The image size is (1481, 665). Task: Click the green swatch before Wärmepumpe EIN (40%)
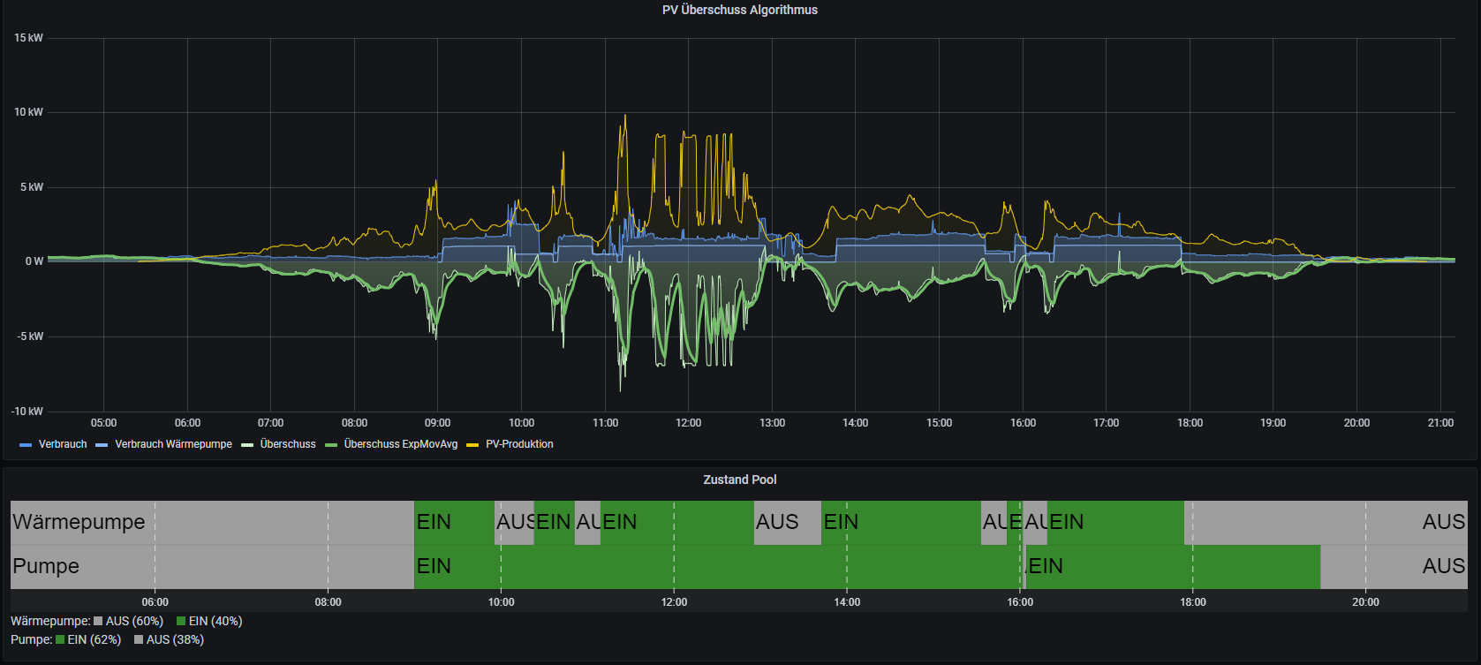(181, 622)
